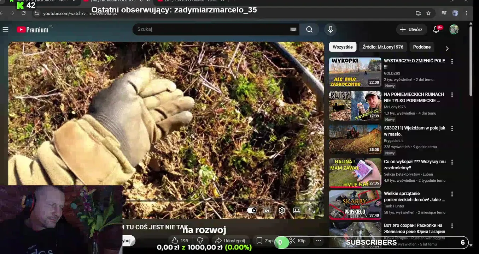This screenshot has height=254, width=479.
Task: Open Mr.Lony1976 channel under ruins video
Action: pos(395,107)
